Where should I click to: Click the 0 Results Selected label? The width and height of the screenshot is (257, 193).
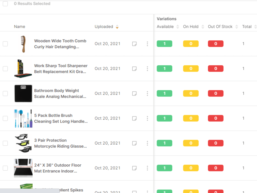[32, 4]
